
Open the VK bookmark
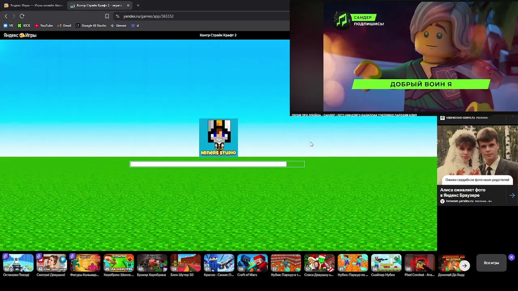click(x=8, y=25)
